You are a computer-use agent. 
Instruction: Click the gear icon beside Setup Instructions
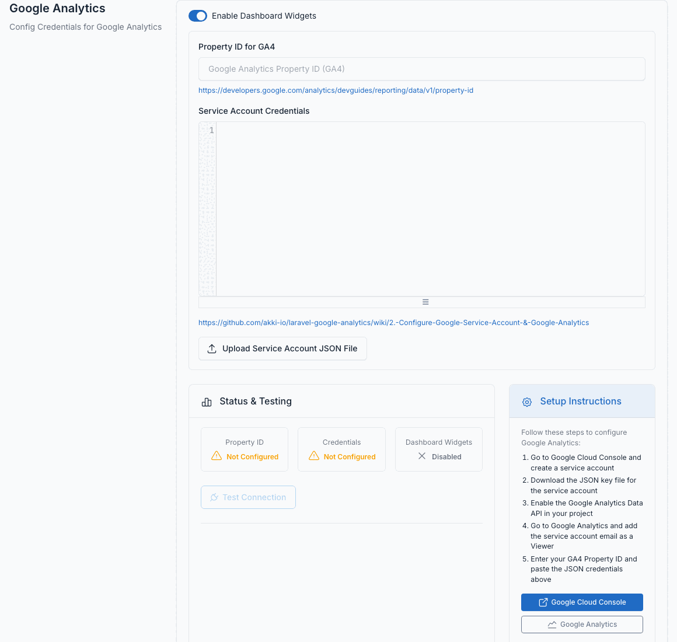[x=527, y=402]
